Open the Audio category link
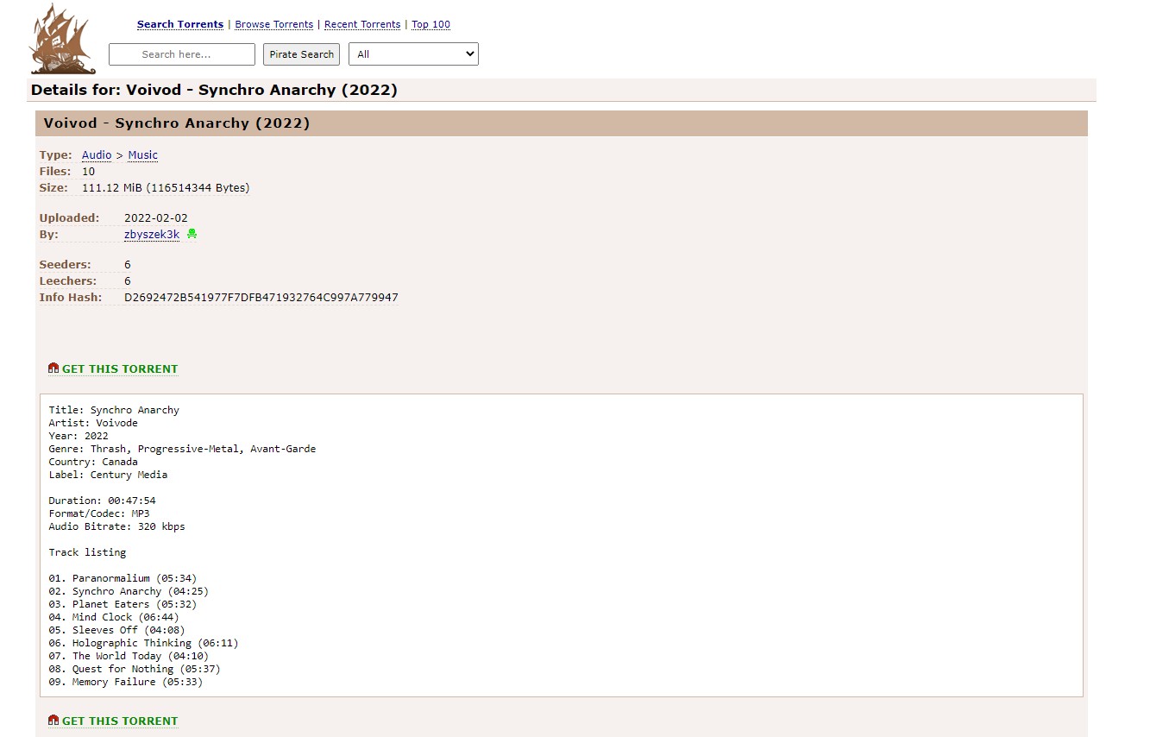This screenshot has width=1150, height=737. tap(97, 155)
